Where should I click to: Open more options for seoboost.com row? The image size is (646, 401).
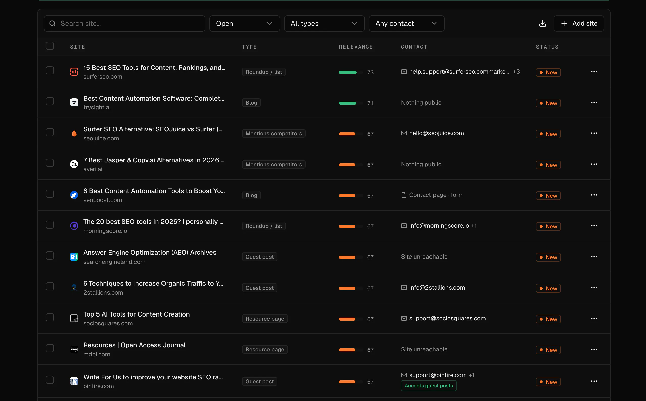click(x=594, y=195)
